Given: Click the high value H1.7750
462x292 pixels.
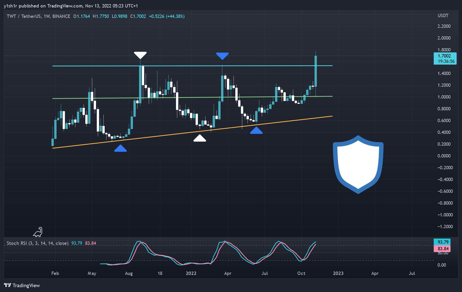Looking at the screenshot, I should (x=101, y=16).
